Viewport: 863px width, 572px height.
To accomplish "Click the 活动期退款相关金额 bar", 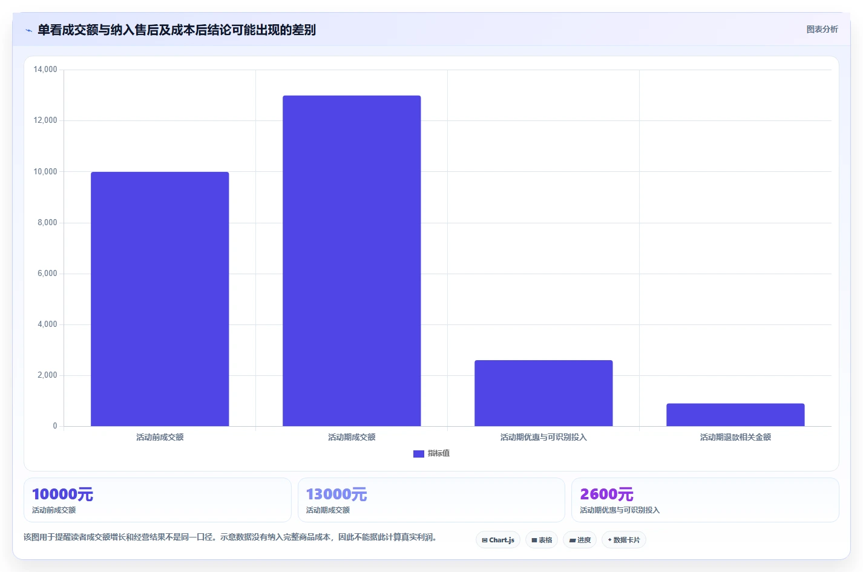I will point(735,415).
